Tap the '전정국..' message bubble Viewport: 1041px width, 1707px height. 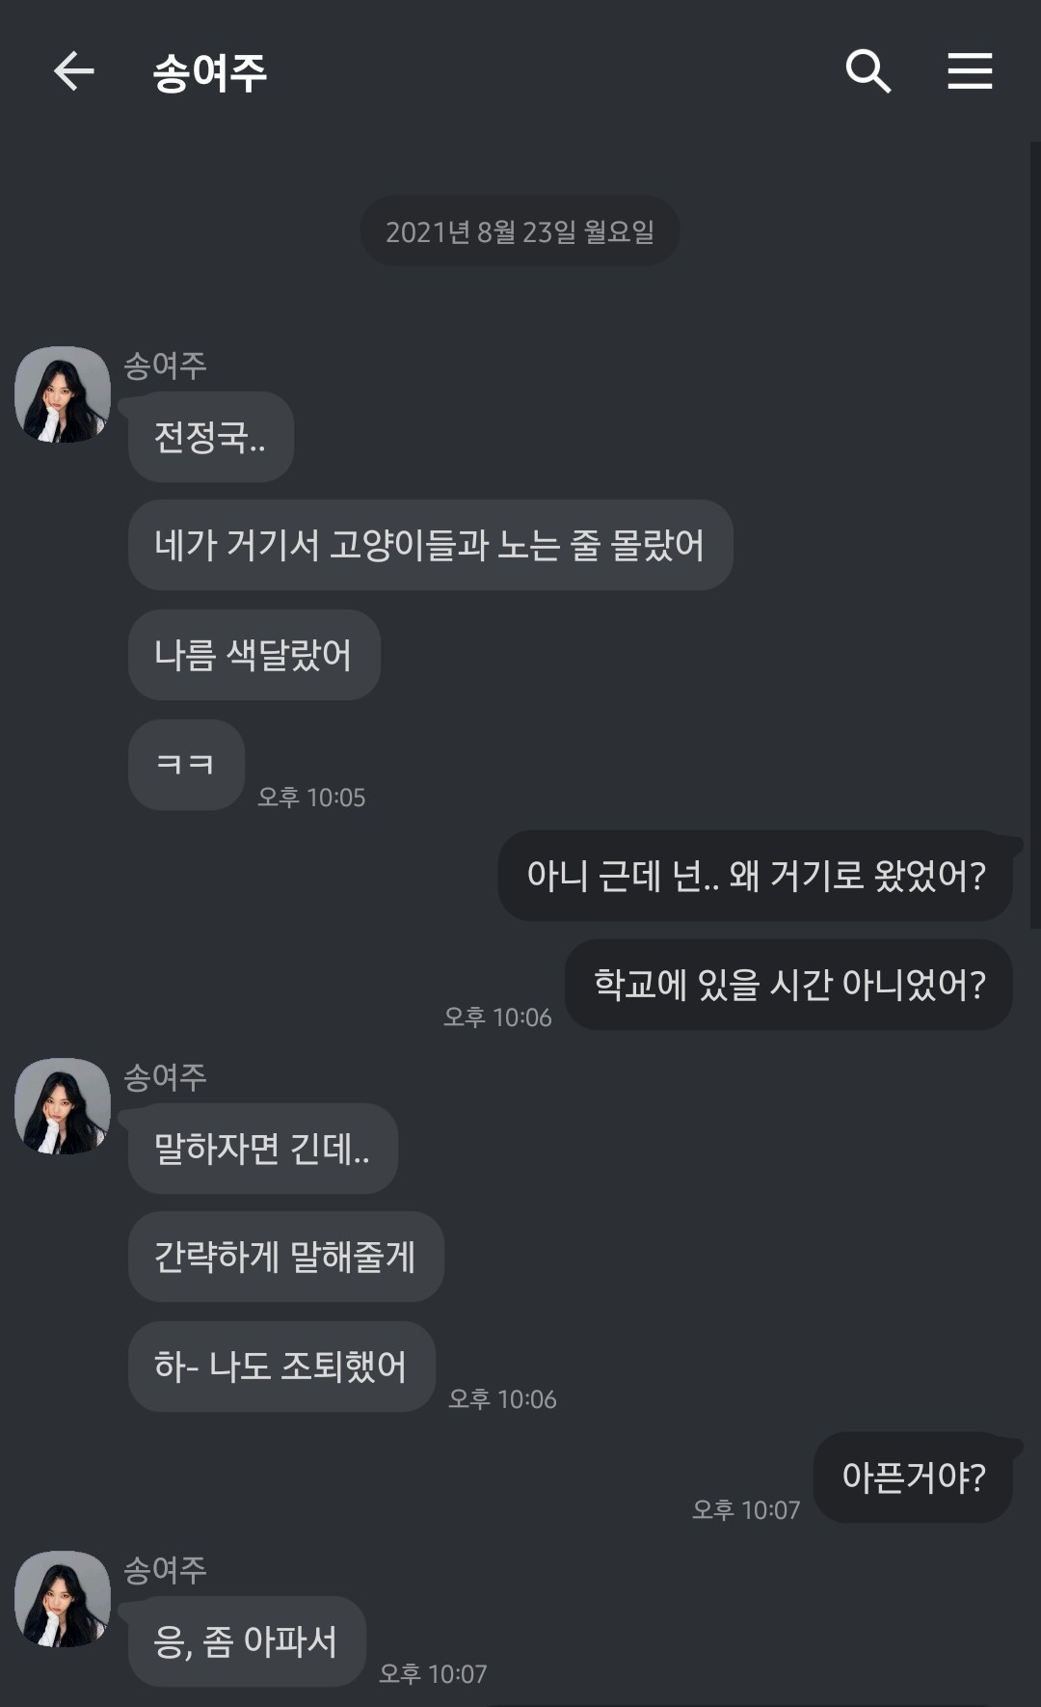[210, 437]
